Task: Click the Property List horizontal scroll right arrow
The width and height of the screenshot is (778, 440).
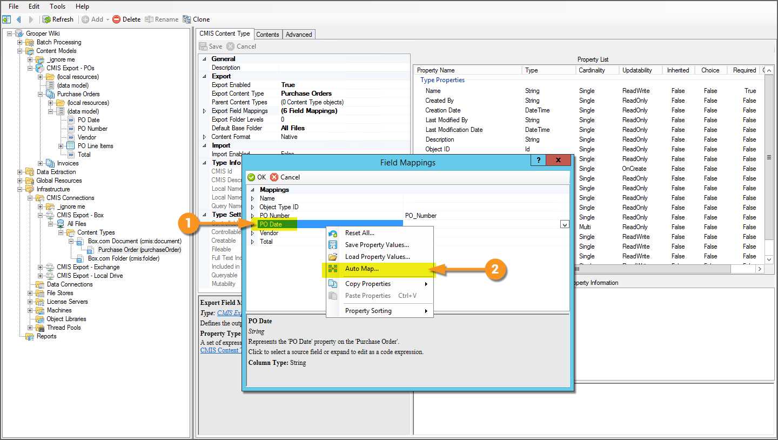Action: 760,269
